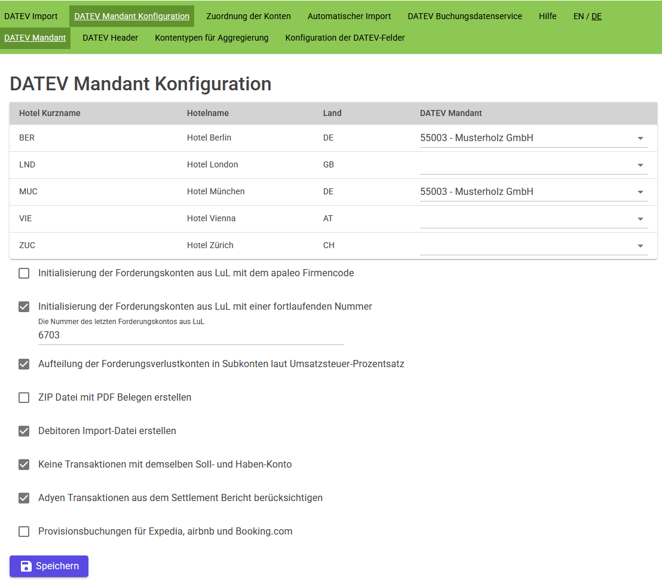Uncheck Initialisierung mit einer fortlaufenden Nummer

(x=24, y=307)
